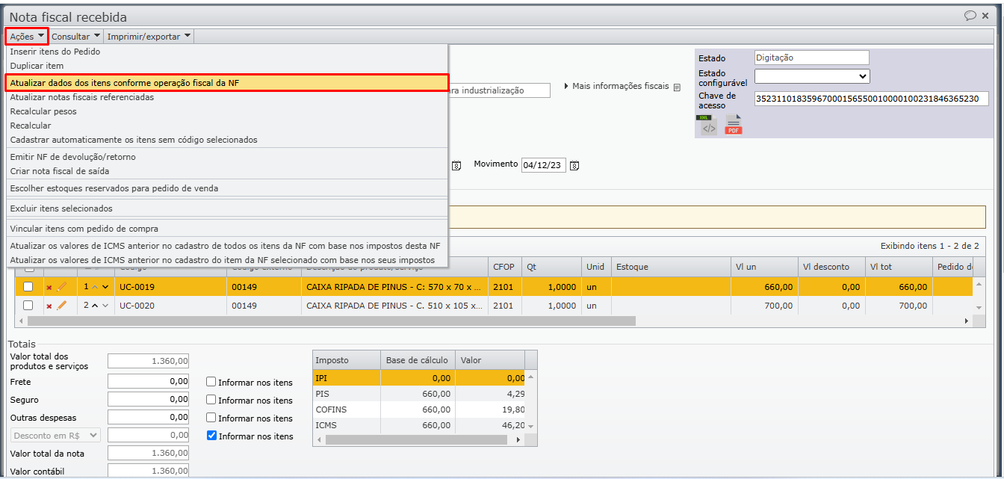Select Recalcular pesos

(227, 111)
